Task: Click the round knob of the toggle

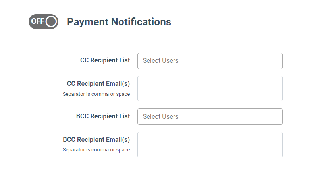Action: point(51,21)
